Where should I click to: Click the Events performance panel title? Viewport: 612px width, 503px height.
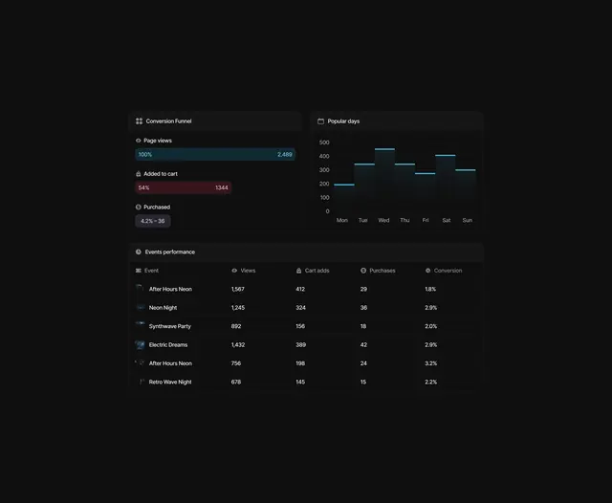[x=170, y=252]
